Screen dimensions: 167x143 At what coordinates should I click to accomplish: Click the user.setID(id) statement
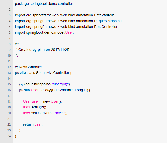(34, 107)
